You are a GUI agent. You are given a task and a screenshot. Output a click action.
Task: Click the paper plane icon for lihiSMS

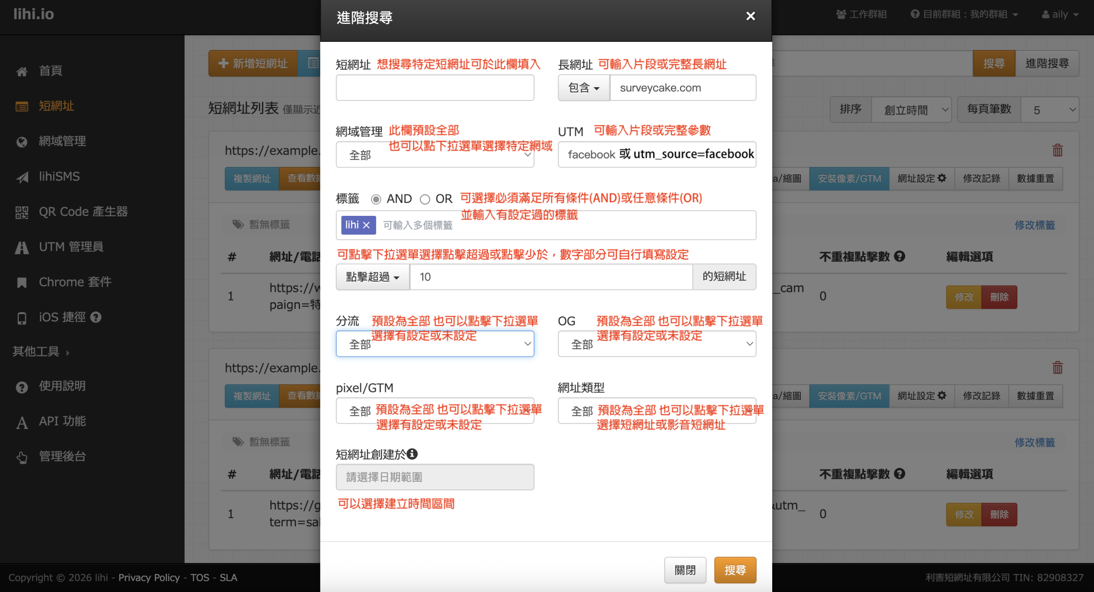(22, 177)
